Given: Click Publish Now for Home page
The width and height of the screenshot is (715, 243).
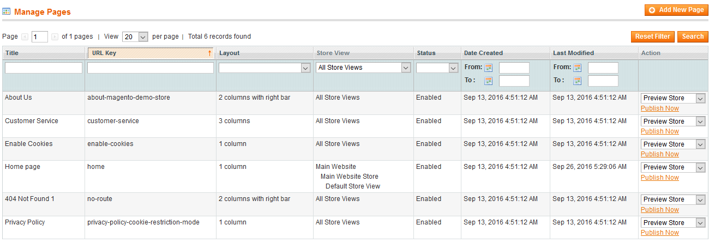Looking at the screenshot, I should (x=659, y=178).
